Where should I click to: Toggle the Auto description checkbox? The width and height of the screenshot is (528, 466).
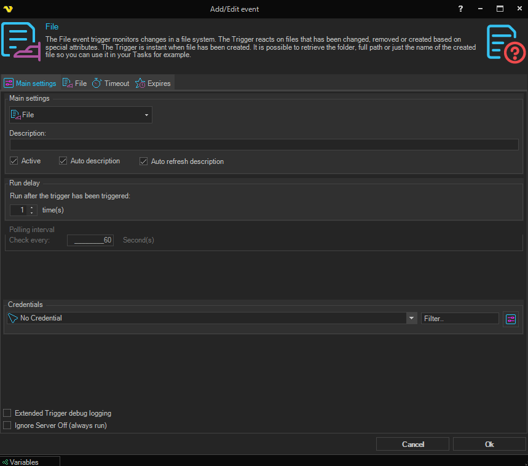(x=63, y=161)
